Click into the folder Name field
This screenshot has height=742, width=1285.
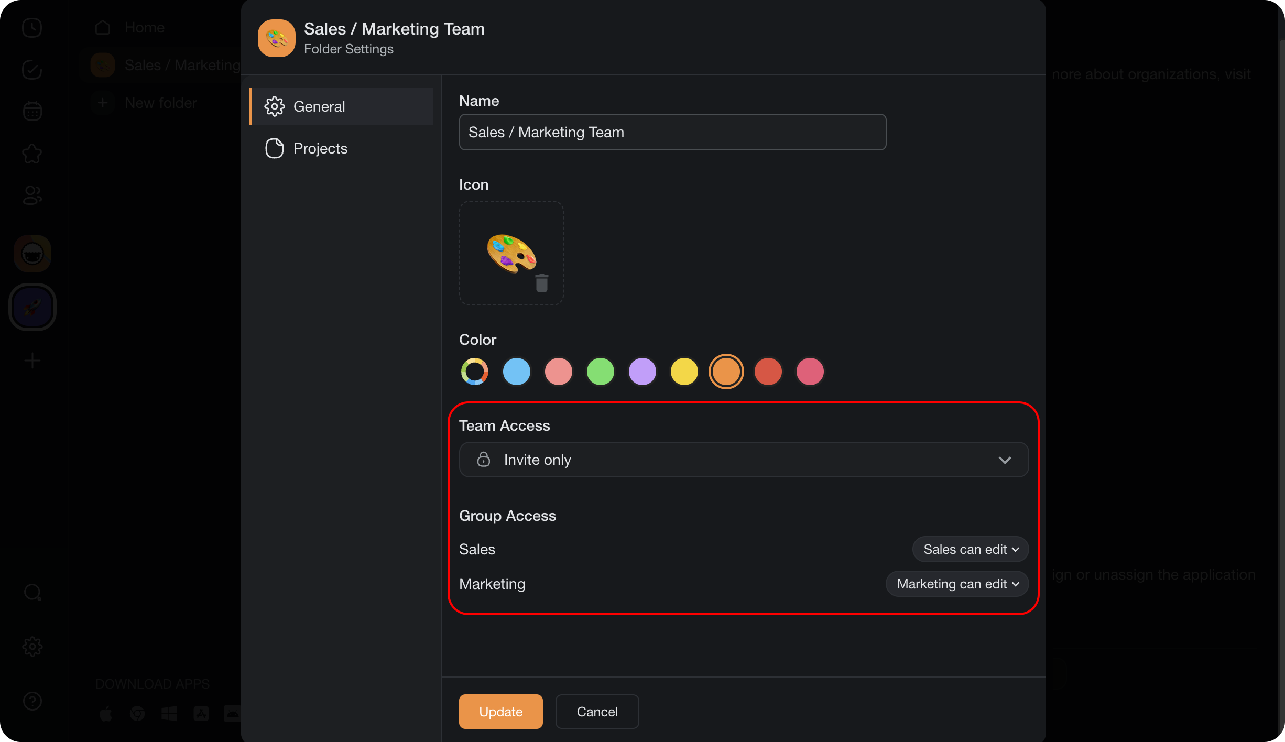click(672, 132)
